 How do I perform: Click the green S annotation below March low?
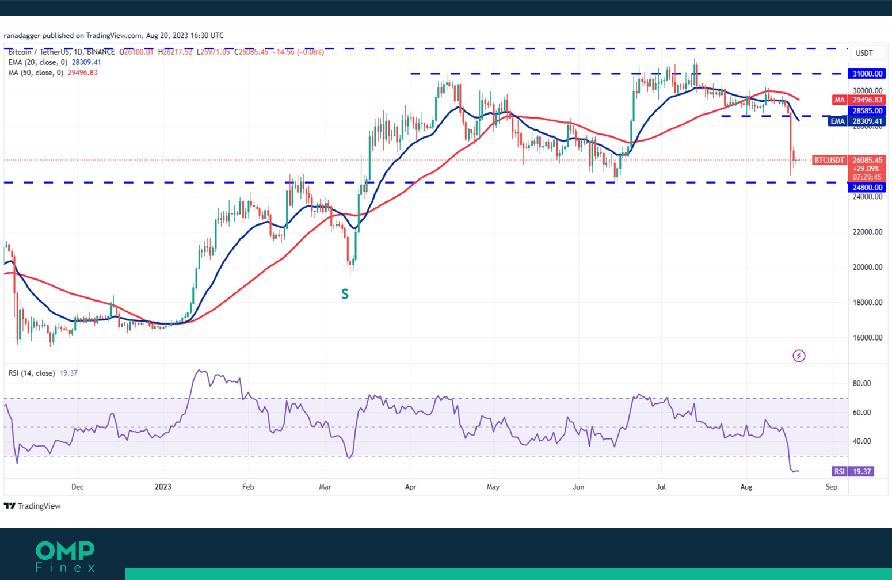pyautogui.click(x=345, y=294)
